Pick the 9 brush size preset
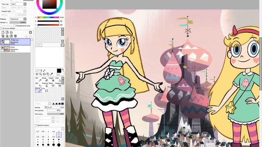The width and height of the screenshot is (262, 147). (x=59, y=141)
